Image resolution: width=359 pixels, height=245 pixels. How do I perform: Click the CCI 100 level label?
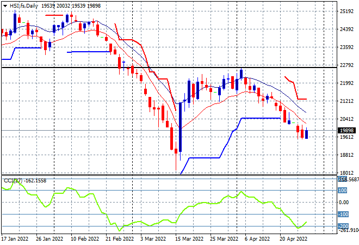(x=343, y=191)
